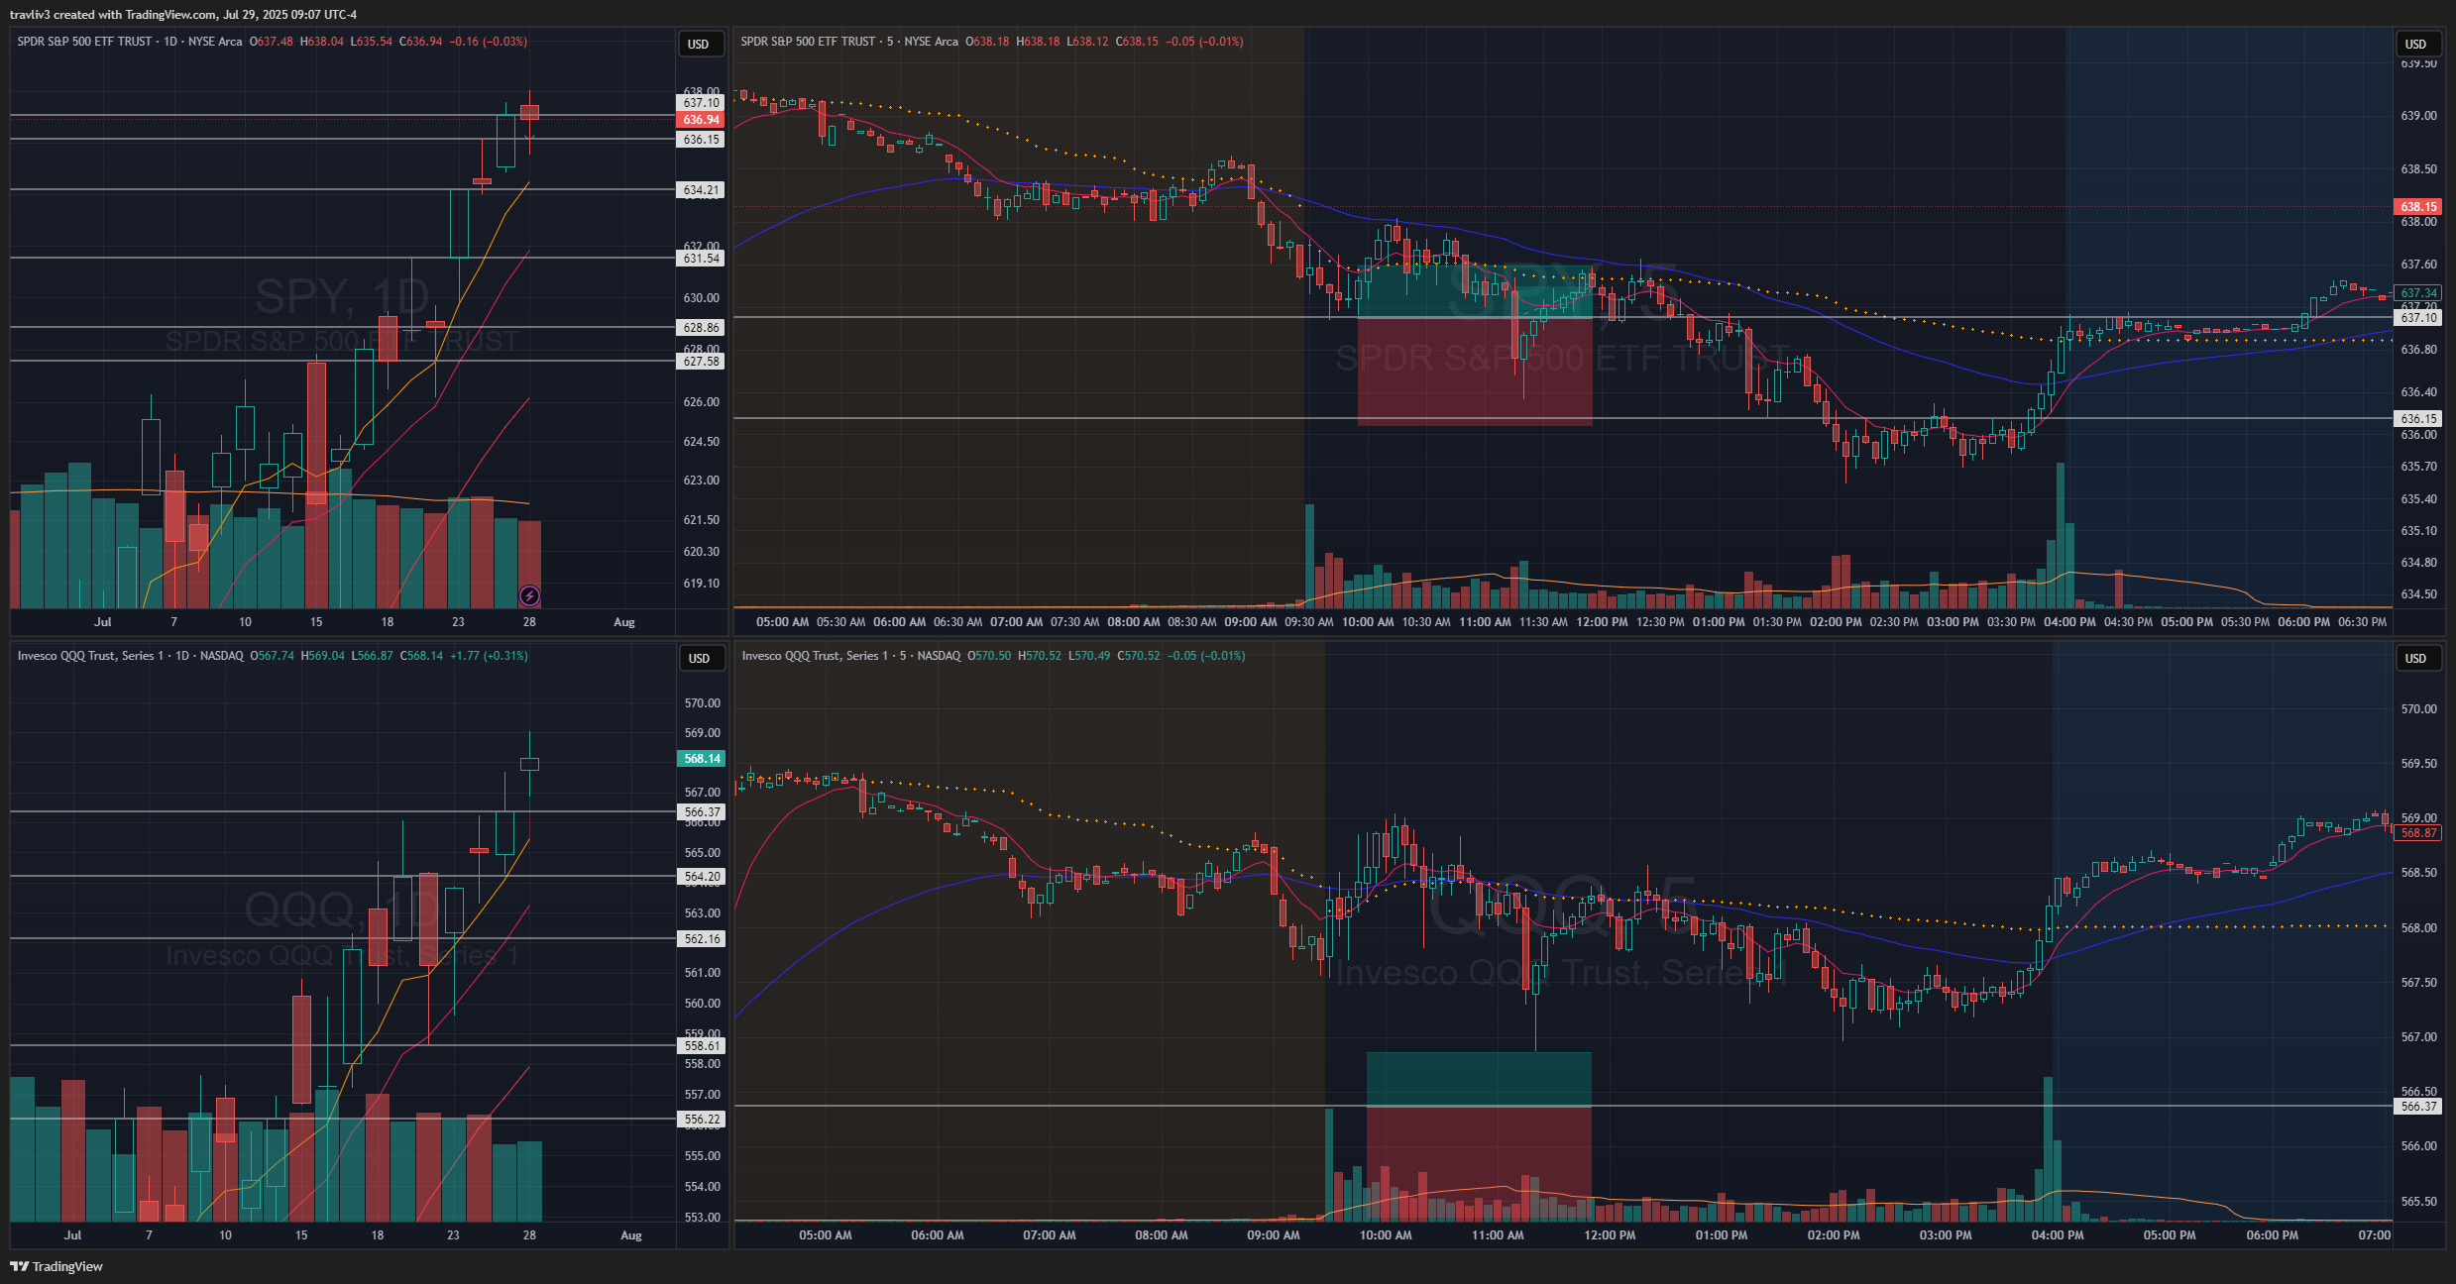Screen dimensions: 2456x1284
Task: Open USD currency selector on SPY daily chart
Action: 699,45
